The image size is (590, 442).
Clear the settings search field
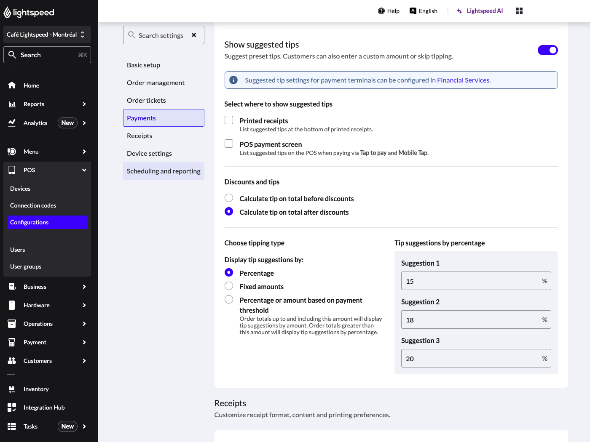point(194,35)
